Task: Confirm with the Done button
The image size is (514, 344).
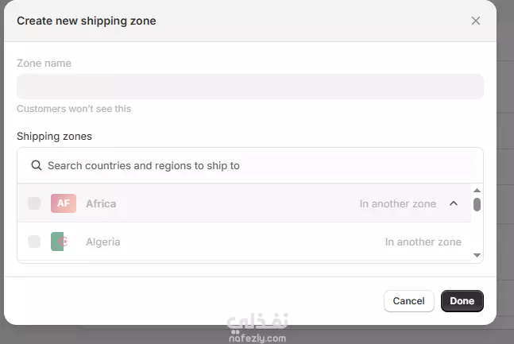Action: click(x=462, y=301)
